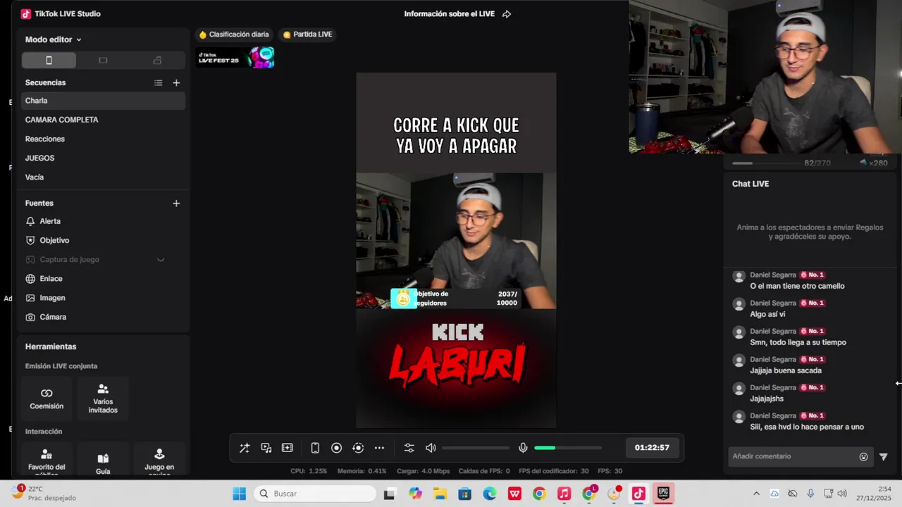Open the Modo editor dropdown

tap(54, 39)
